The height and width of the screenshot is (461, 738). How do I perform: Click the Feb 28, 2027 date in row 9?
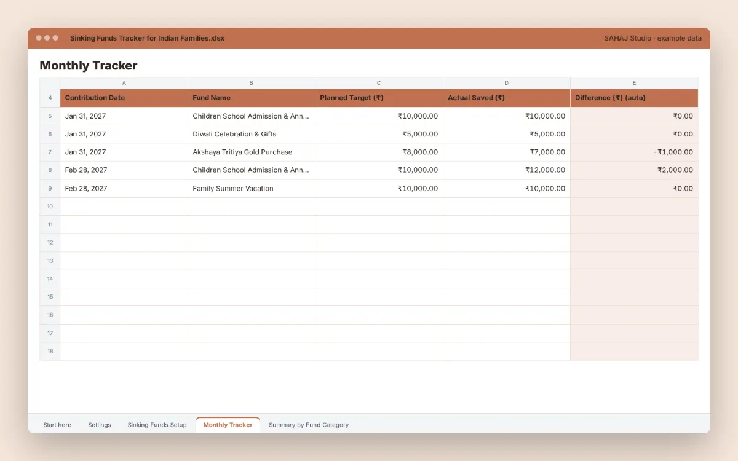click(124, 188)
